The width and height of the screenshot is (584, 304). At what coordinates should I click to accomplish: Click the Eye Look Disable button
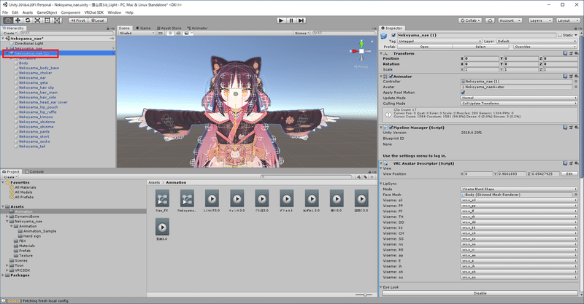pyautogui.click(x=480, y=293)
